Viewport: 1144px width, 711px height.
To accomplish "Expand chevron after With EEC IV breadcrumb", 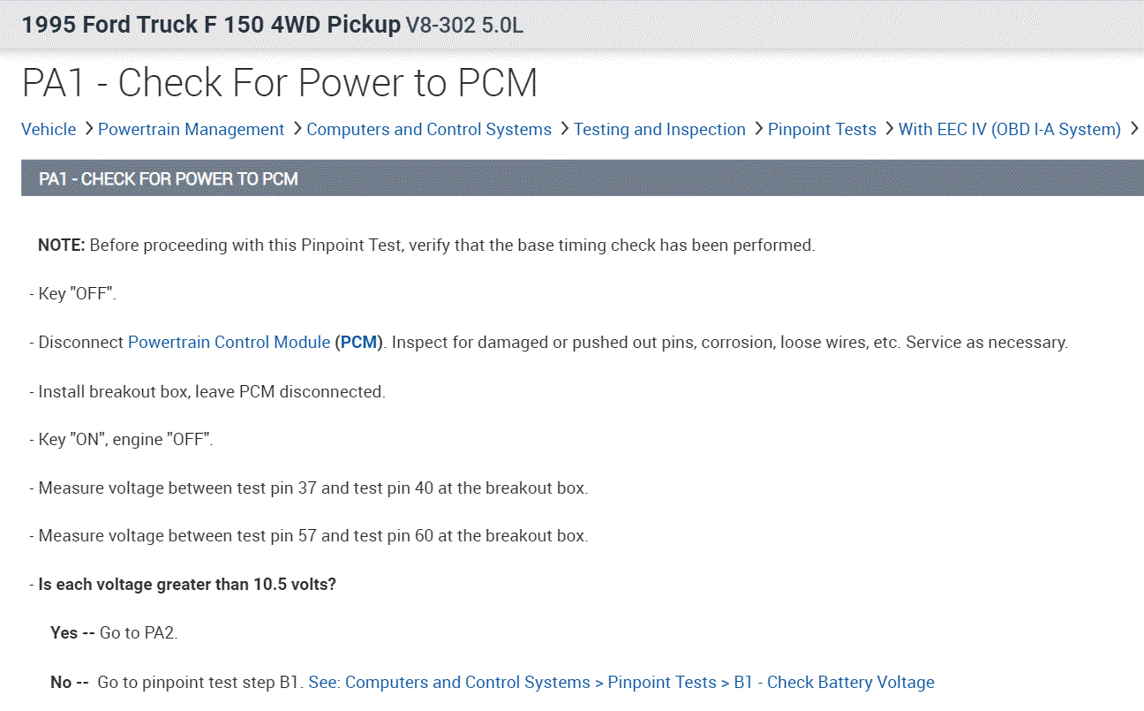I will click(x=1134, y=129).
